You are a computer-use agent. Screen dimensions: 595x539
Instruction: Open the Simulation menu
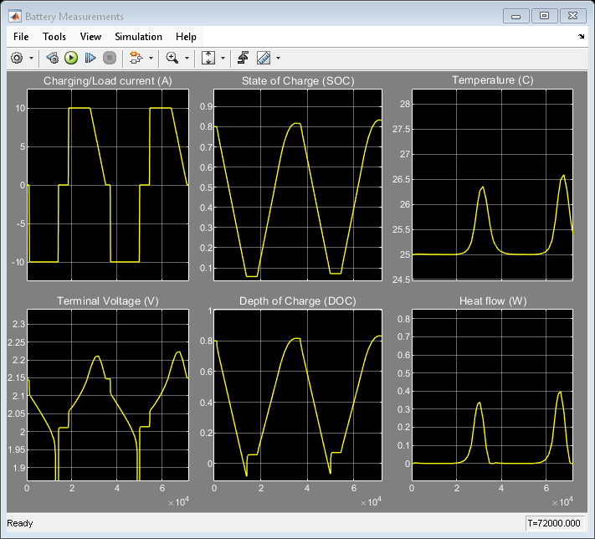(x=138, y=37)
